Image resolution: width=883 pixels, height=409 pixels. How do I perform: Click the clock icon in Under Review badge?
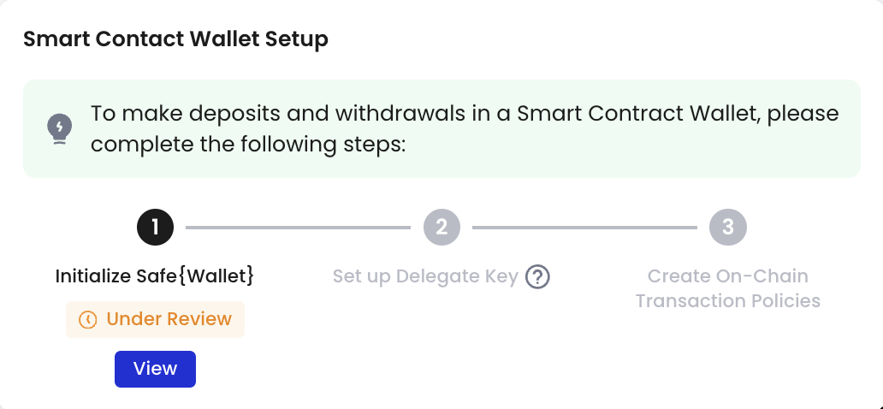(87, 319)
